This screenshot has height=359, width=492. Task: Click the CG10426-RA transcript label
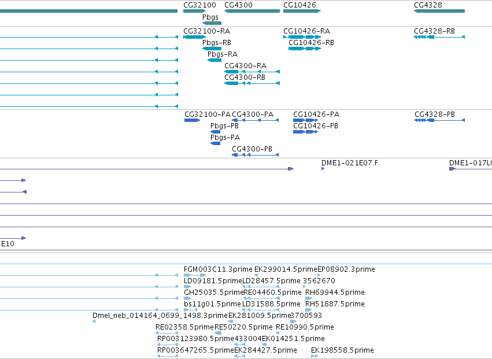(x=306, y=31)
